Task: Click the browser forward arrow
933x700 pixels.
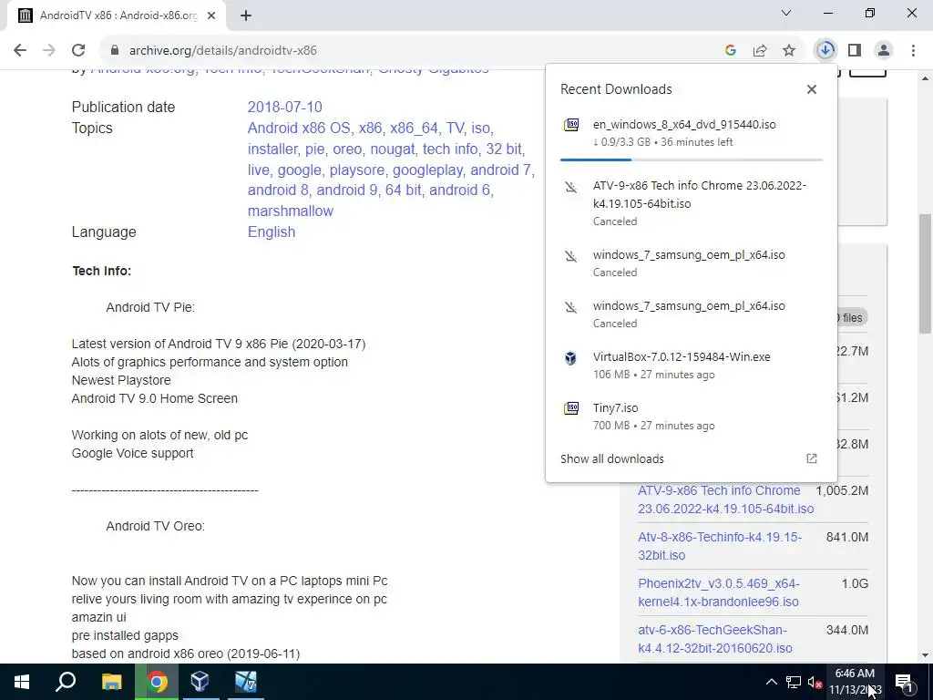Action: click(49, 50)
